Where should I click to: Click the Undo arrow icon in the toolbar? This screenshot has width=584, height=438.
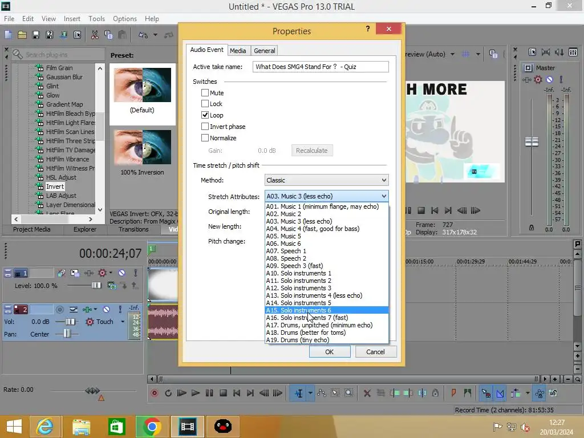pos(143,35)
